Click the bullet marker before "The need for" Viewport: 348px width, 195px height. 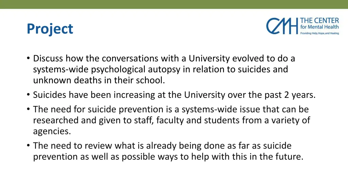pyautogui.click(x=28, y=109)
